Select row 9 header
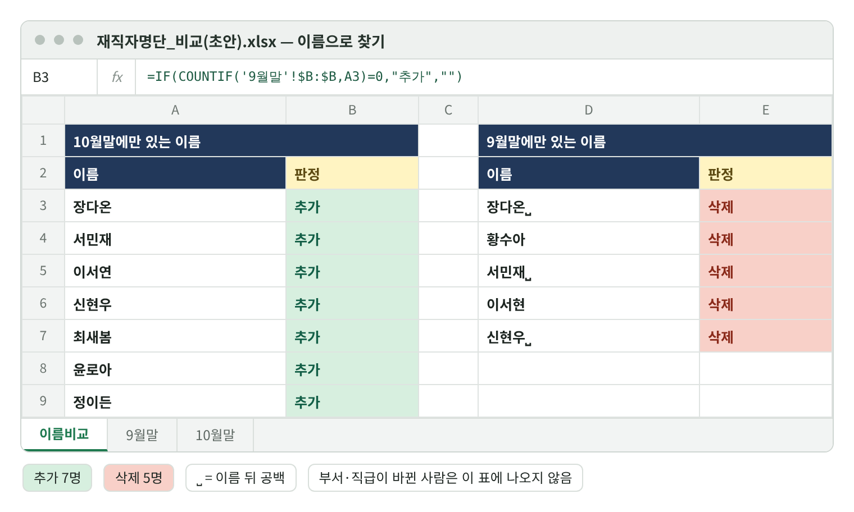Image resolution: width=854 pixels, height=512 pixels. pos(43,401)
